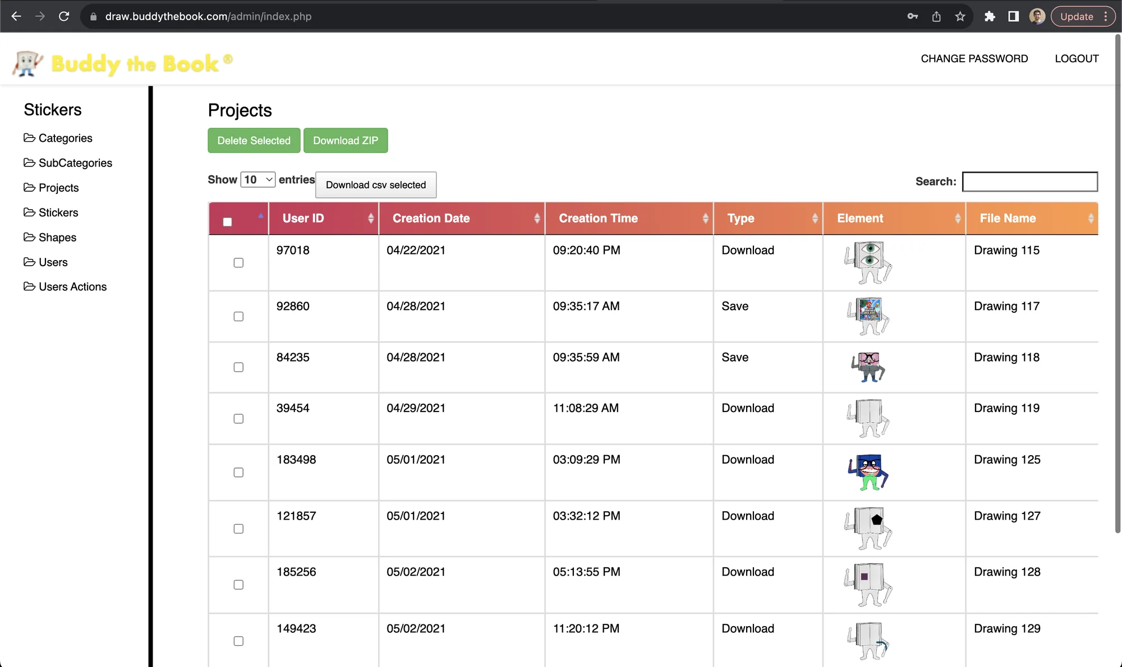Image resolution: width=1122 pixels, height=667 pixels.
Task: Open the Chrome profile avatar
Action: click(x=1037, y=16)
